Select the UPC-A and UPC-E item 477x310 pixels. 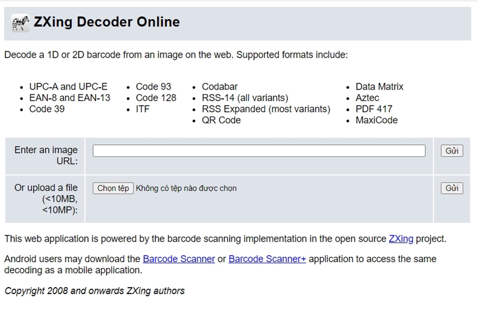(68, 87)
